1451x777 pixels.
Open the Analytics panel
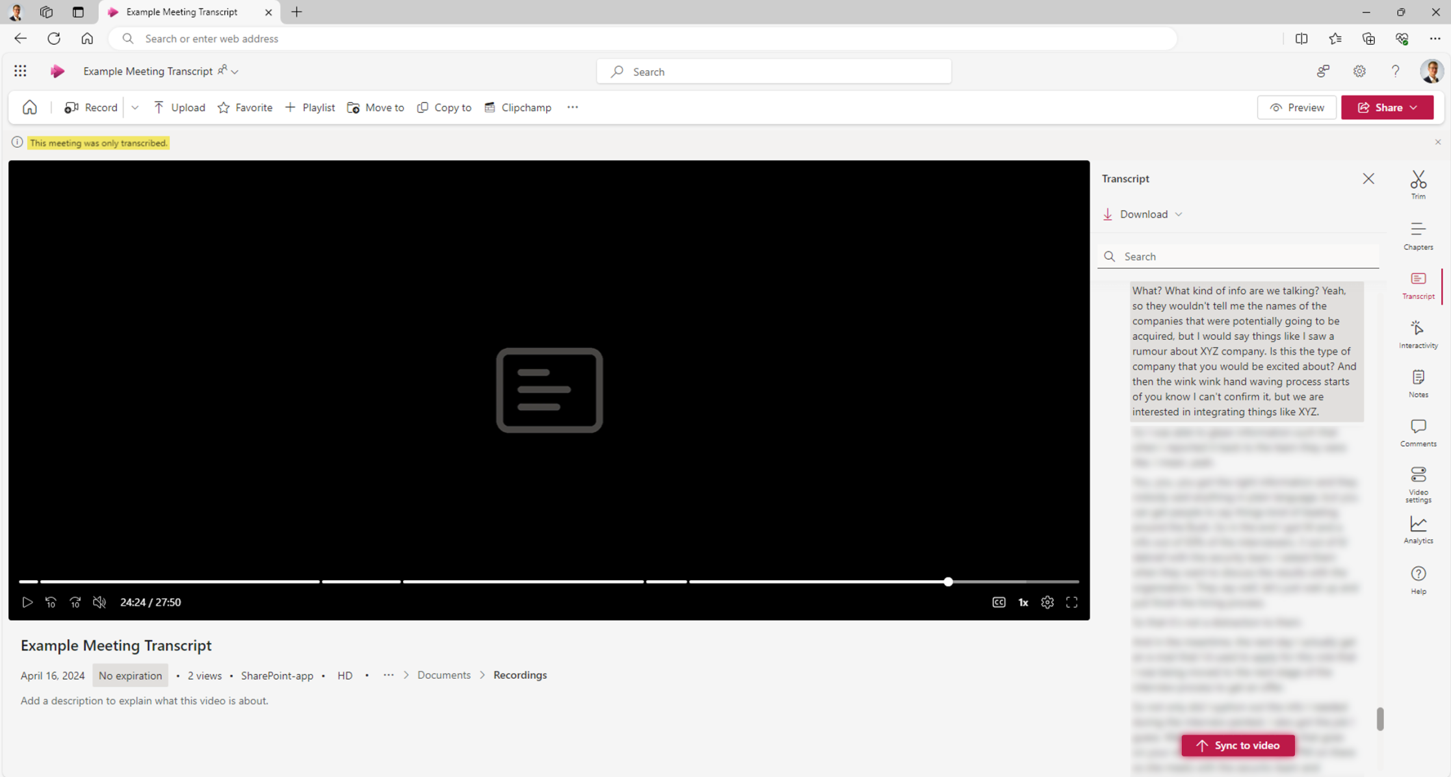[1418, 529]
